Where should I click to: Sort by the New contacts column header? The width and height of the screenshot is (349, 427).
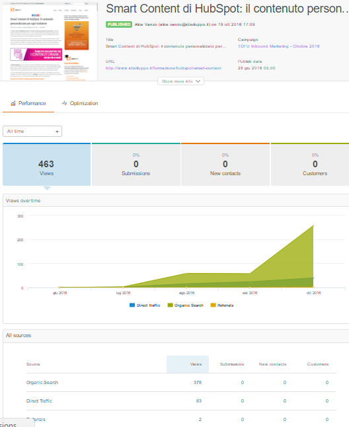point(272,364)
